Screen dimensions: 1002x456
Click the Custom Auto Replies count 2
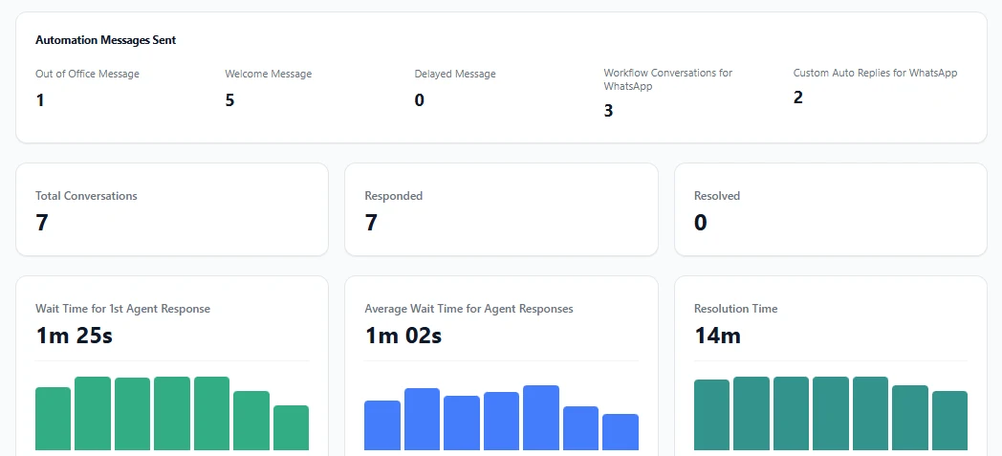[x=797, y=98]
